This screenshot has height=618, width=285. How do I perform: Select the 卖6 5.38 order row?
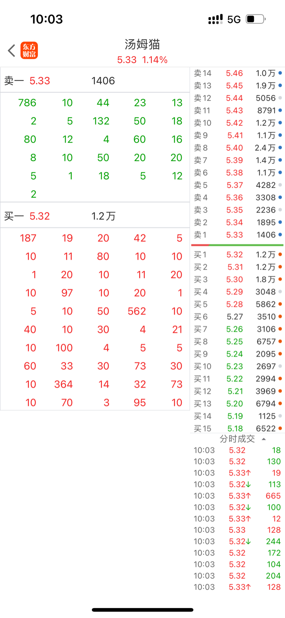tap(237, 173)
